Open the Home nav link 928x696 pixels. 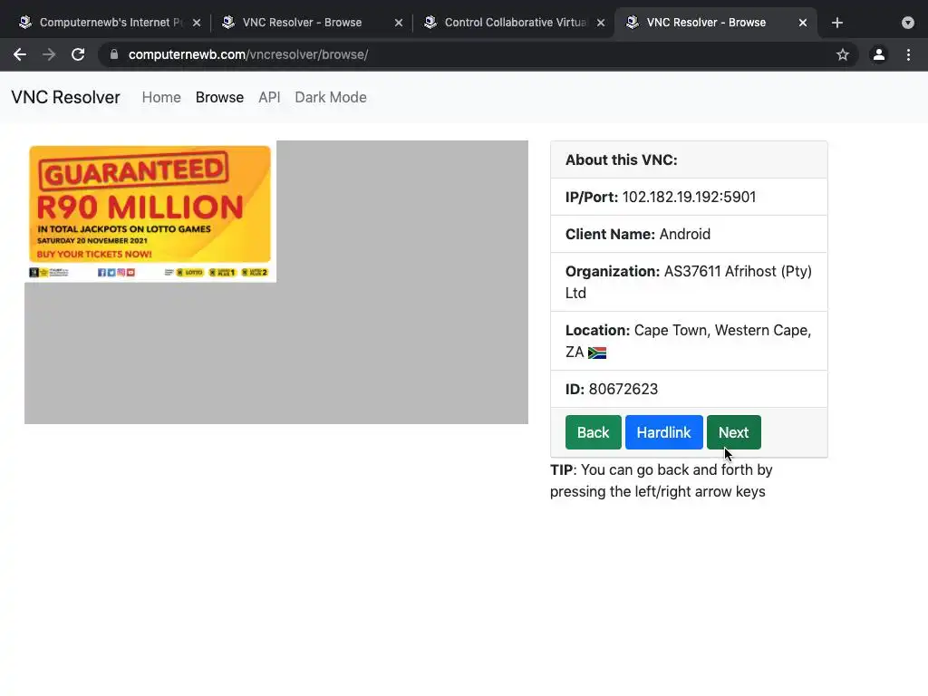coord(161,97)
